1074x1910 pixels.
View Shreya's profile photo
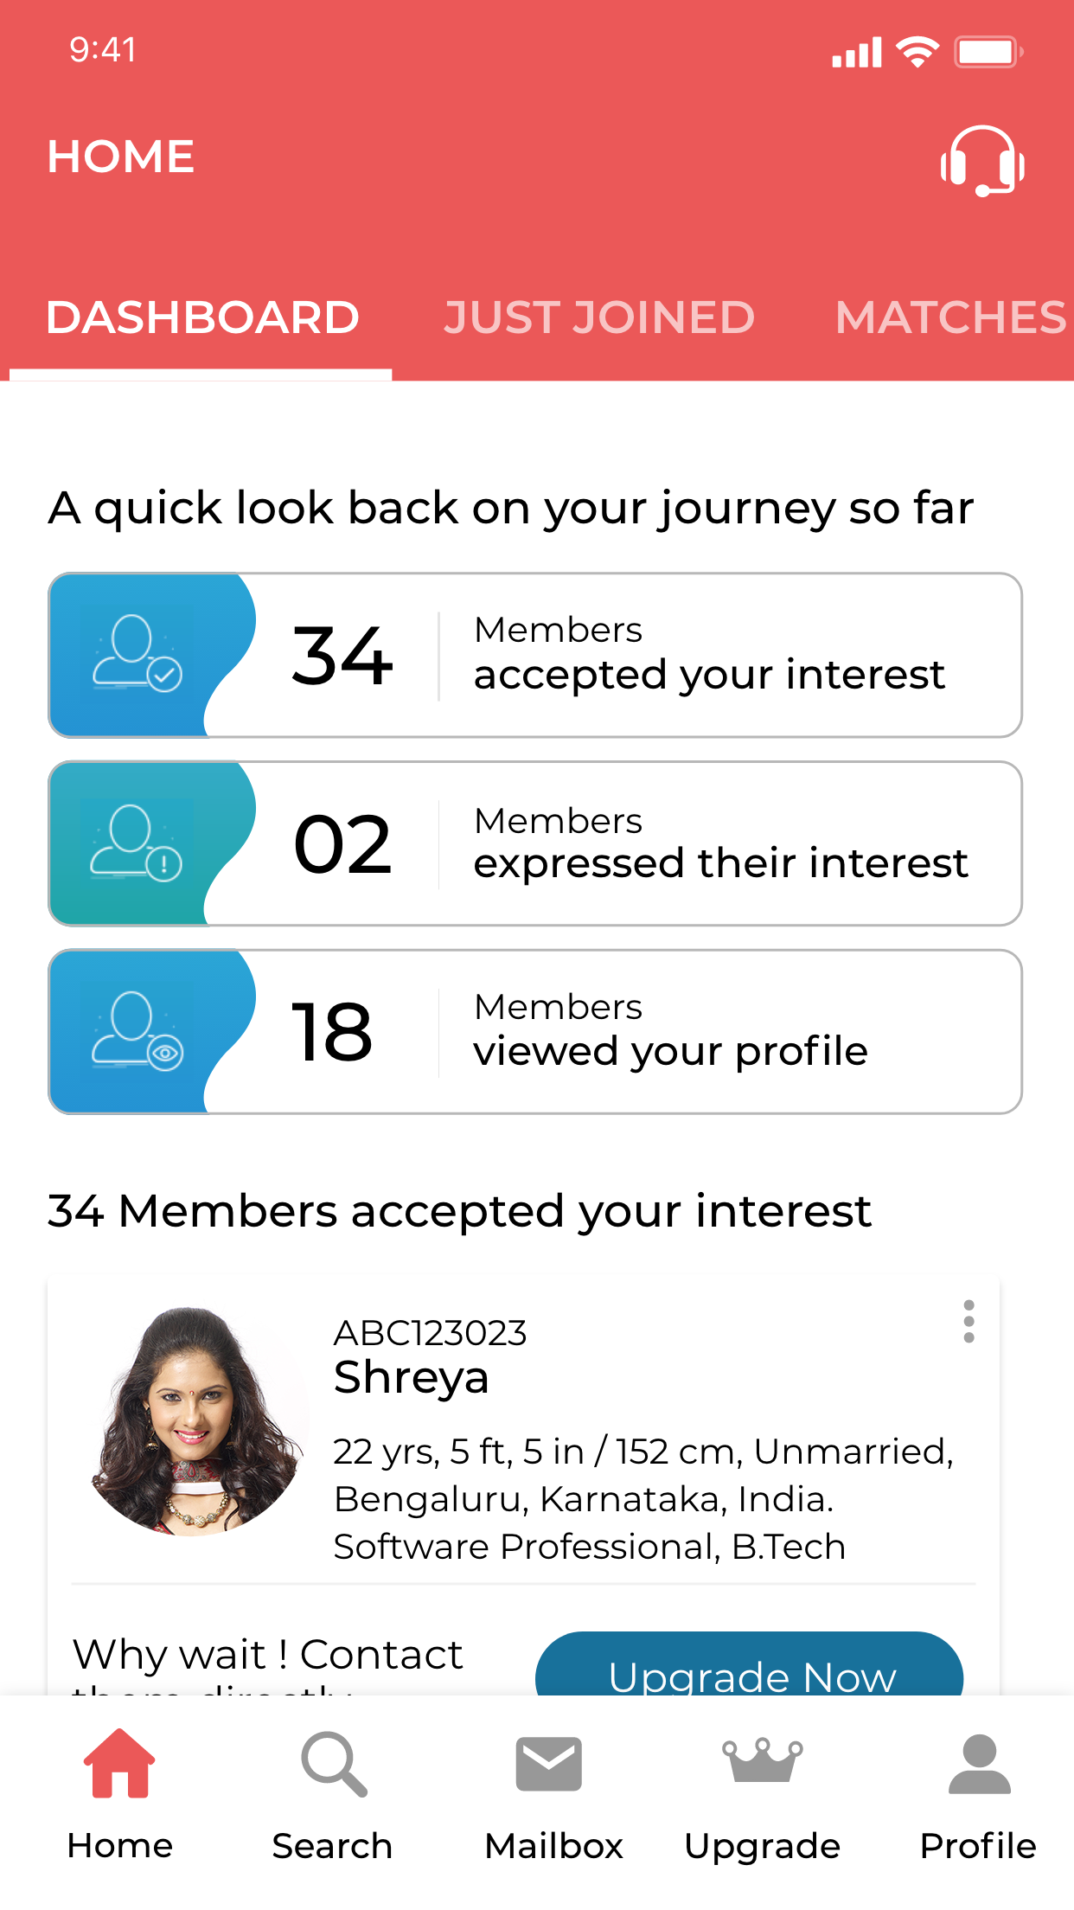click(x=197, y=1421)
